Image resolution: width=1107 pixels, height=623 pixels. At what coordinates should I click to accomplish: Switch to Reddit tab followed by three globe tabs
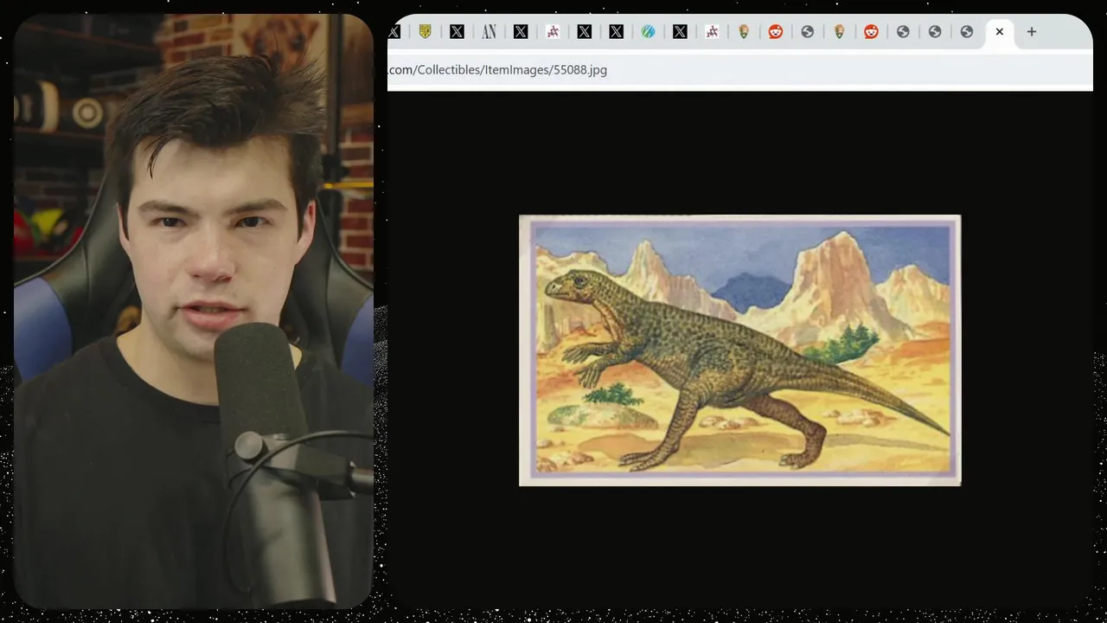tap(871, 32)
